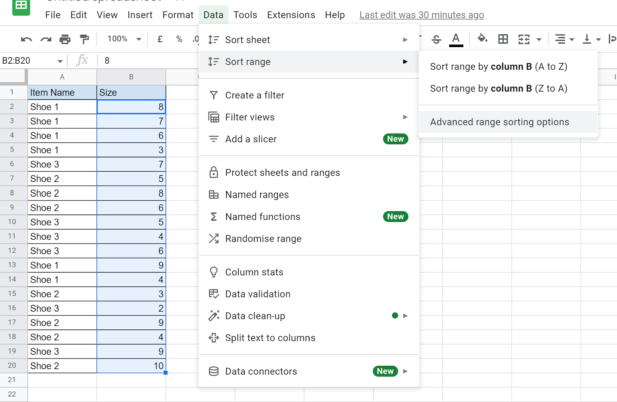The image size is (617, 402).
Task: Expand the name box dropdown beside B2:B20
Action: coord(60,61)
